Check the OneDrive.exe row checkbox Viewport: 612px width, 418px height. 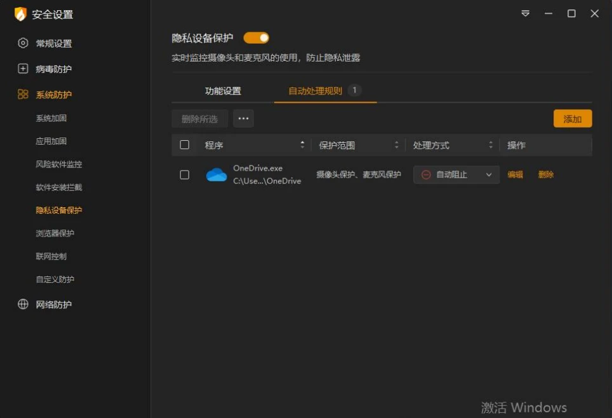click(185, 174)
